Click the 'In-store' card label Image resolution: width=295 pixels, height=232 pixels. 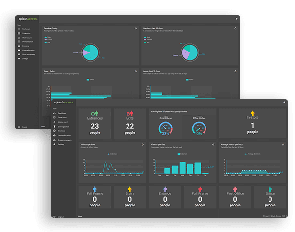[253, 118]
